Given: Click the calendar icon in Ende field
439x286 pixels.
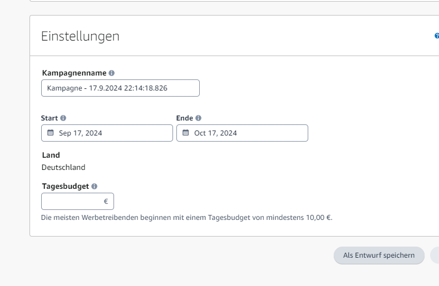Looking at the screenshot, I should tap(185, 133).
